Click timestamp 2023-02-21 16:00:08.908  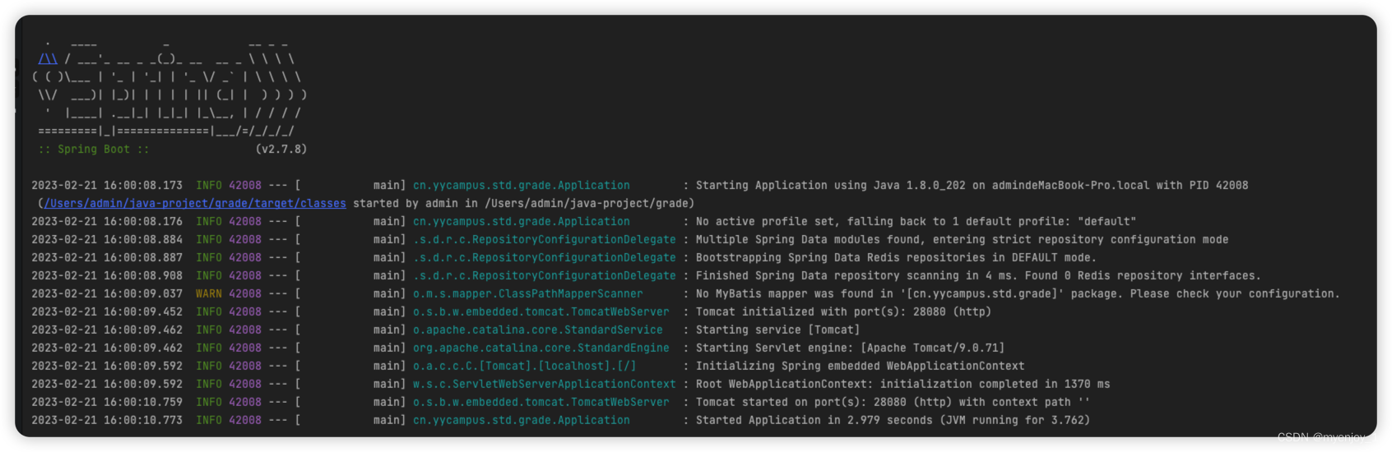point(107,275)
